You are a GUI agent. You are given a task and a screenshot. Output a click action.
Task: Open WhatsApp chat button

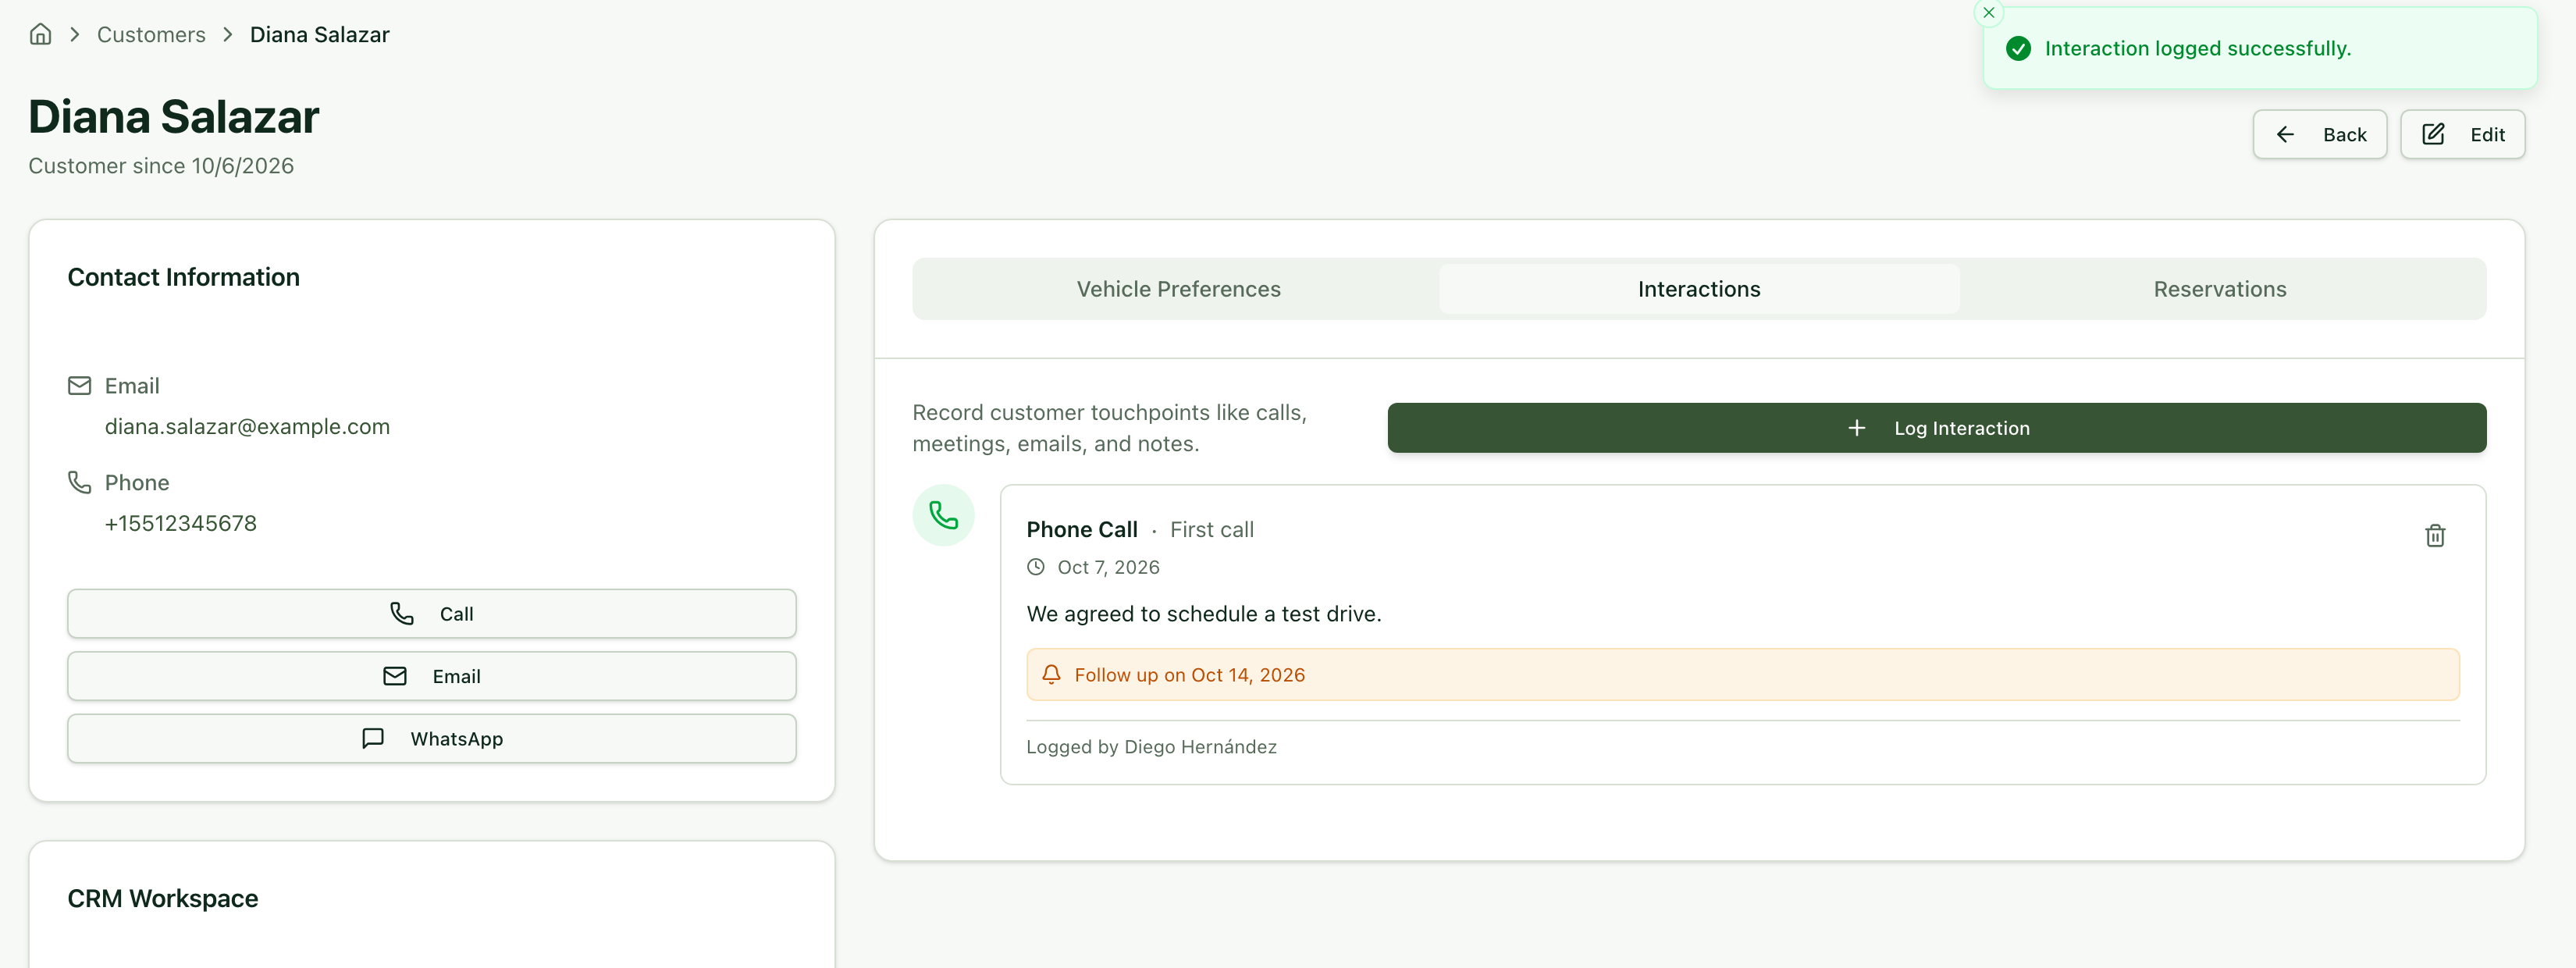click(431, 738)
